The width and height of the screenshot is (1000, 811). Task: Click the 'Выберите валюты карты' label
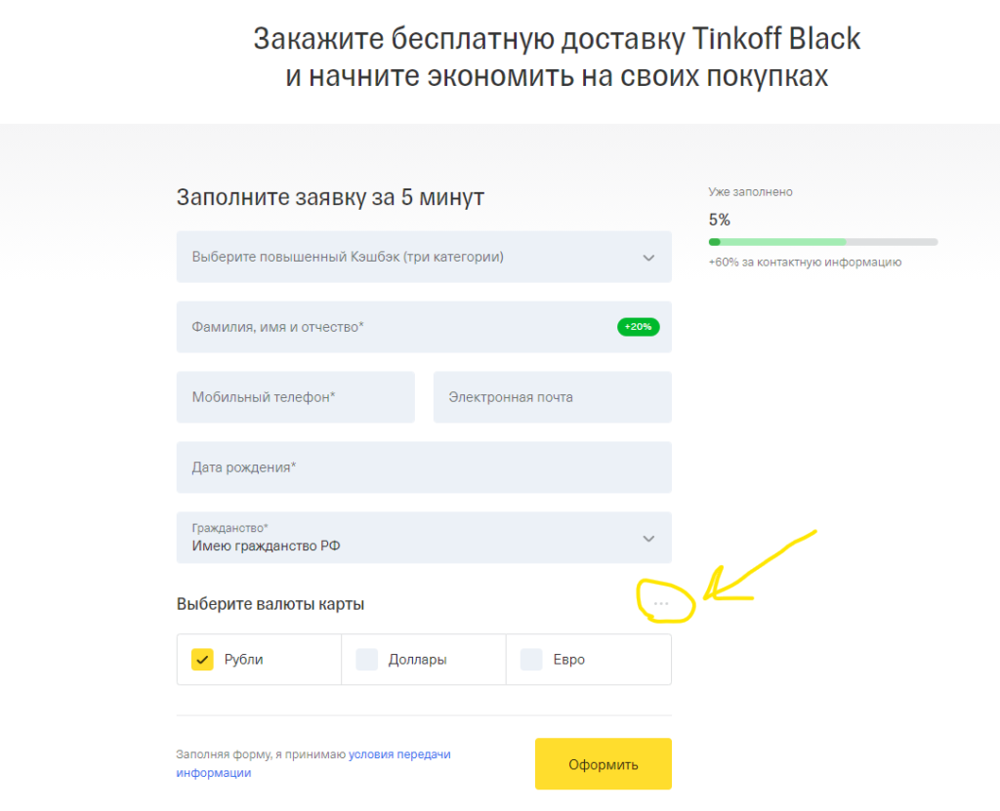[271, 604]
